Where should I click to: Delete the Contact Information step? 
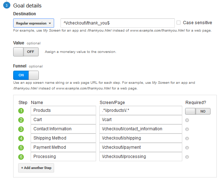[187, 129]
